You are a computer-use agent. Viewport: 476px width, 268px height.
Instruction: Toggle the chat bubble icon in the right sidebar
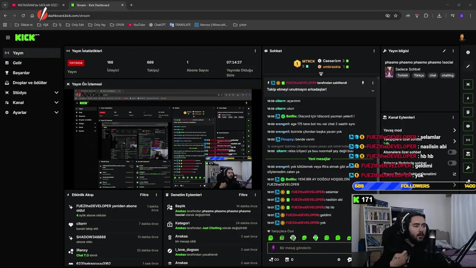[x=468, y=126]
